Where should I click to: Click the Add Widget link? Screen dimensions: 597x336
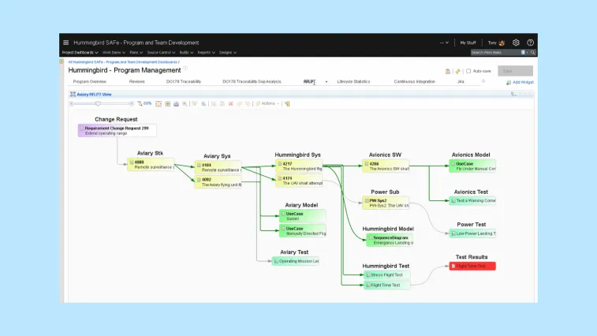pos(523,82)
